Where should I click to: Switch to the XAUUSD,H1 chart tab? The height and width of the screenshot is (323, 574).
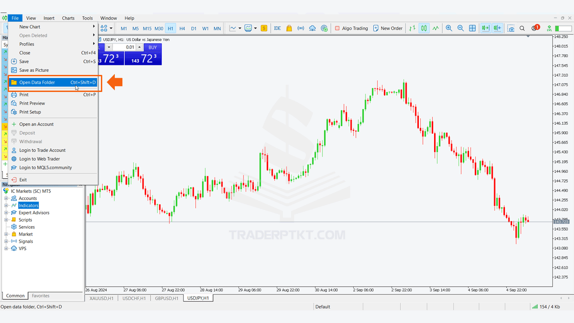pyautogui.click(x=102, y=298)
